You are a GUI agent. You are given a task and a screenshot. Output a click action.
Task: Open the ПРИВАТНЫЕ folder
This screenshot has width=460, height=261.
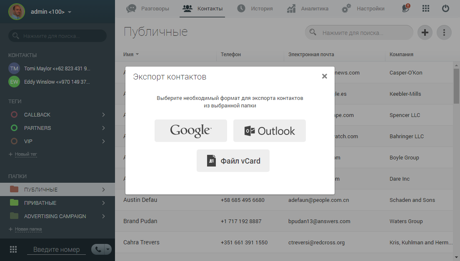click(x=40, y=203)
